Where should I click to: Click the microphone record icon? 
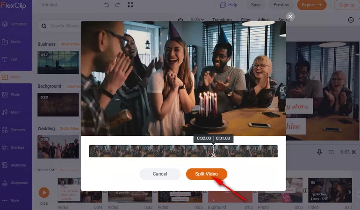point(319,152)
